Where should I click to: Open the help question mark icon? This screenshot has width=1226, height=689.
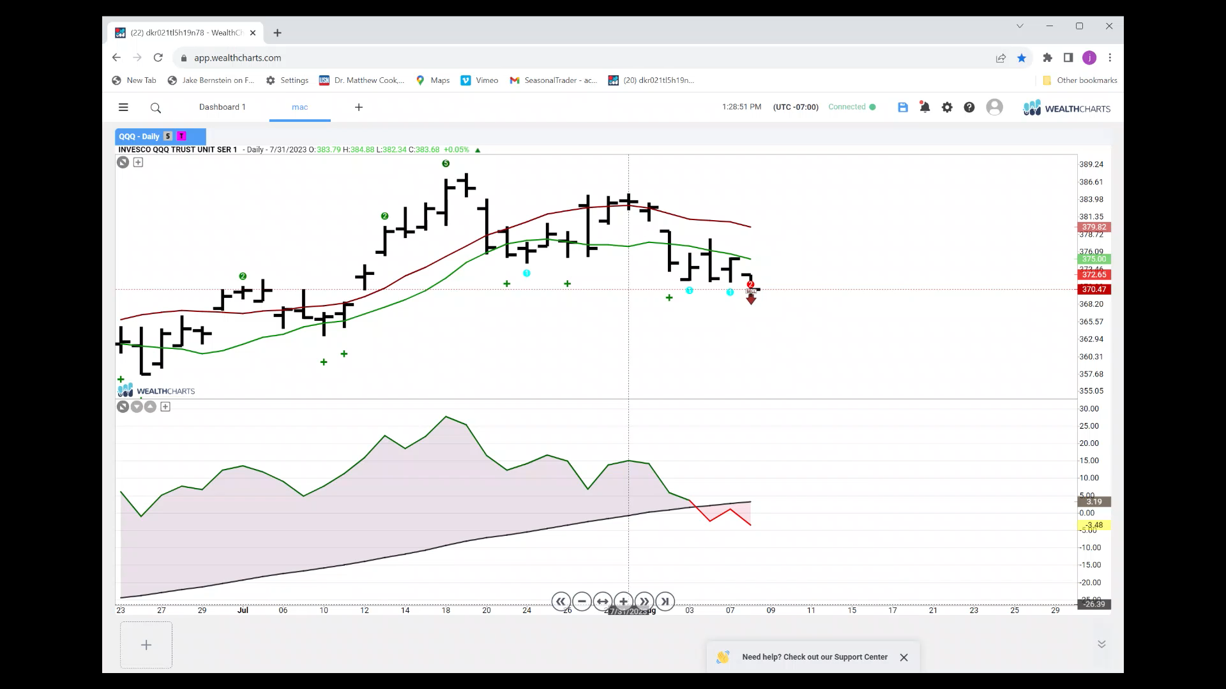coord(969,107)
